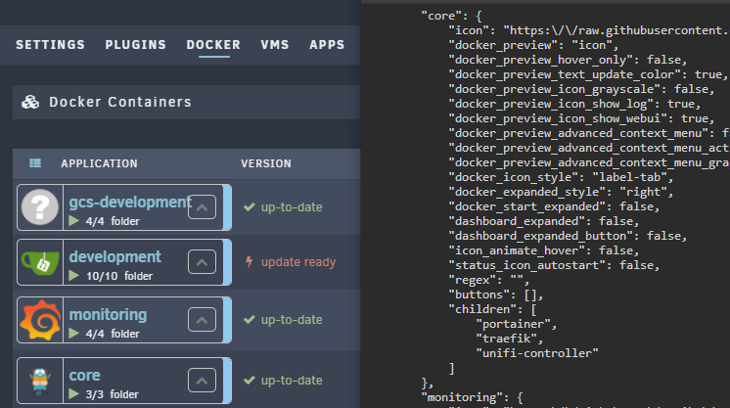
Task: Click the "docker_icon_style": "label-tab" line
Action: point(561,177)
